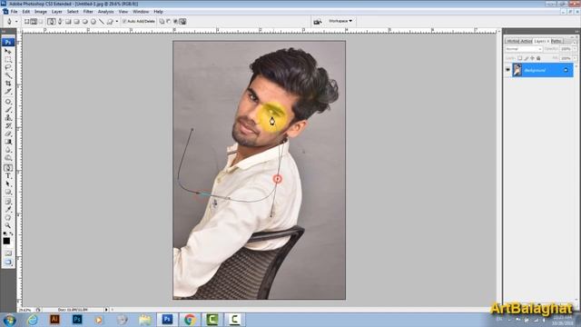Select the Gradient tool
581x327 pixels.
(7, 142)
